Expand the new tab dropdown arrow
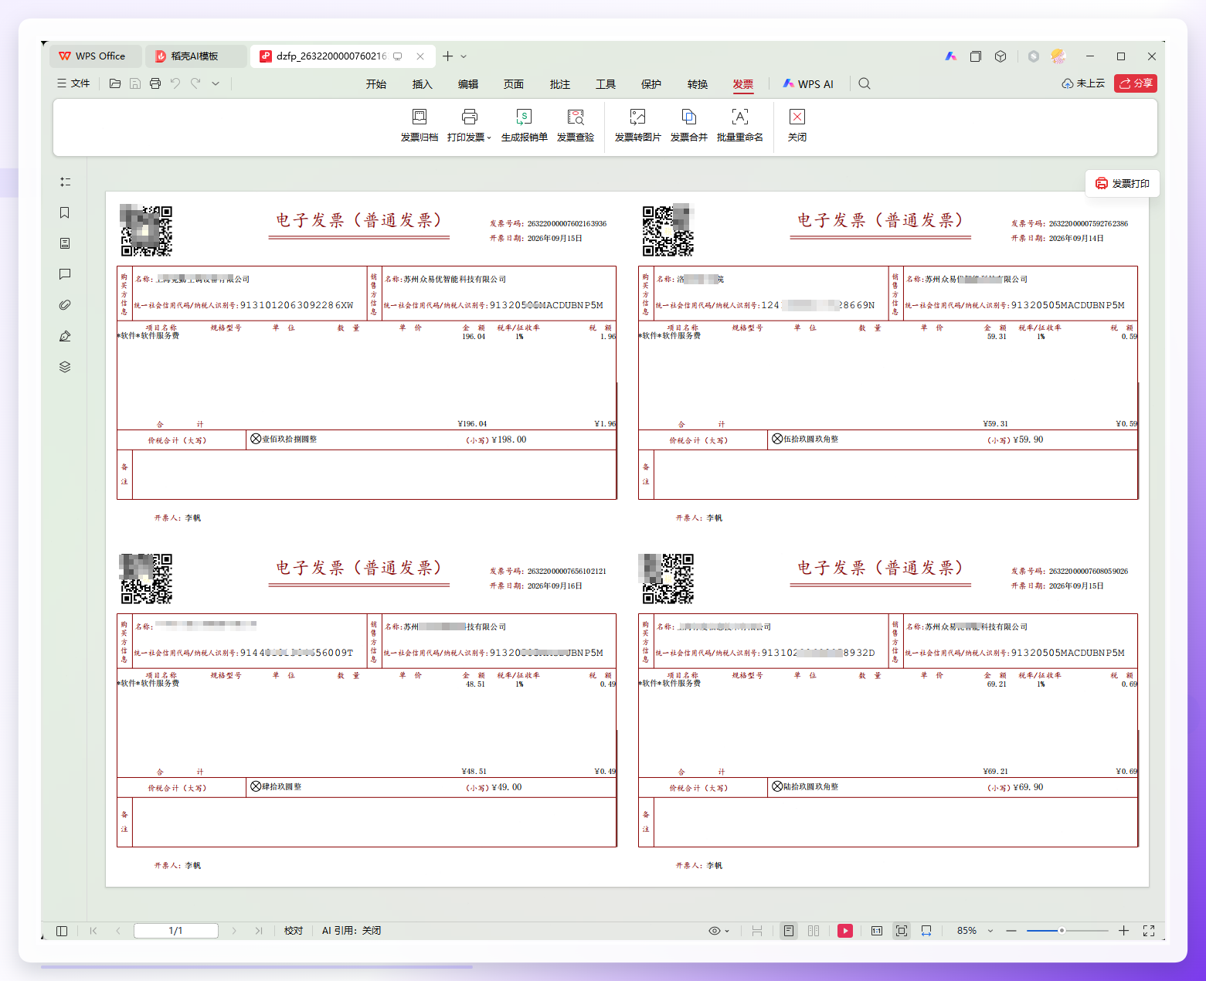This screenshot has height=981, width=1206. [x=464, y=56]
